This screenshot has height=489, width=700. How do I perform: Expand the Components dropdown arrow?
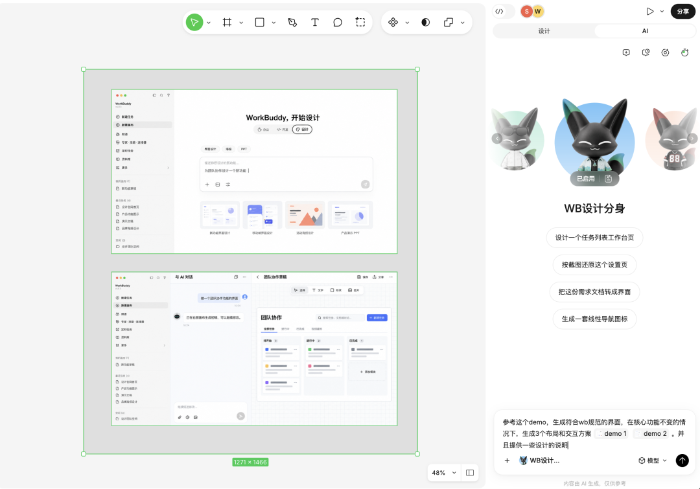coord(407,23)
